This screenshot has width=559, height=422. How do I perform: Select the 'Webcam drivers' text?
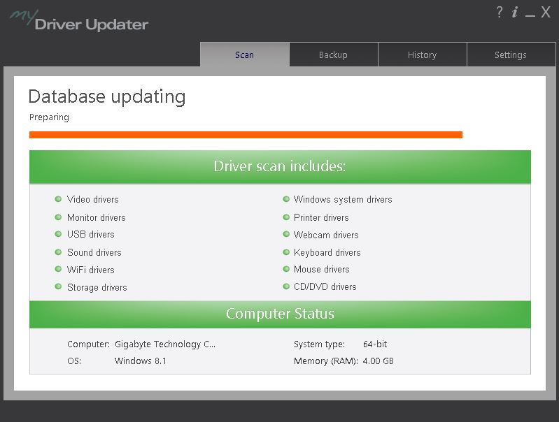326,235
